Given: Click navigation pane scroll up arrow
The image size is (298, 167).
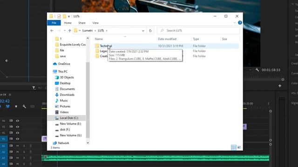Looking at the screenshot, I should (x=88, y=38).
